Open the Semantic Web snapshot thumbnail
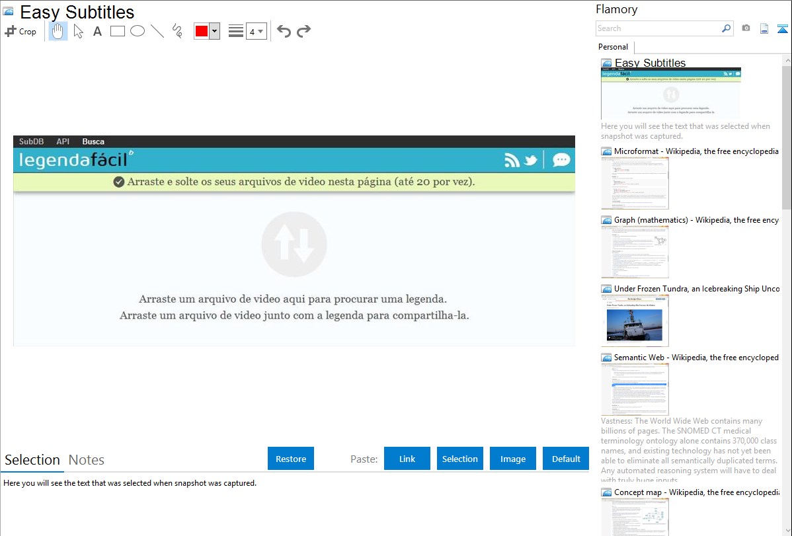 click(635, 389)
